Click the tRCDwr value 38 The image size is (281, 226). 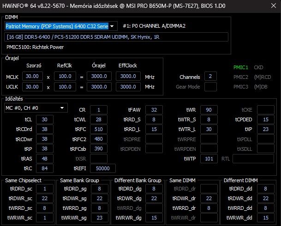[45, 139]
